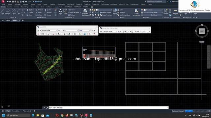The image size is (211, 118).
Task: Expand the Annotation panel
Action: 69,18
